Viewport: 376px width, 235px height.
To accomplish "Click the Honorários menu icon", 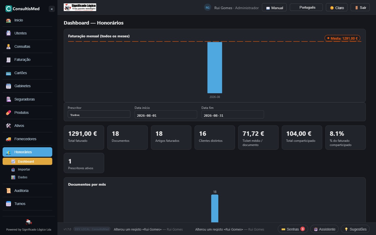I will tap(9, 152).
